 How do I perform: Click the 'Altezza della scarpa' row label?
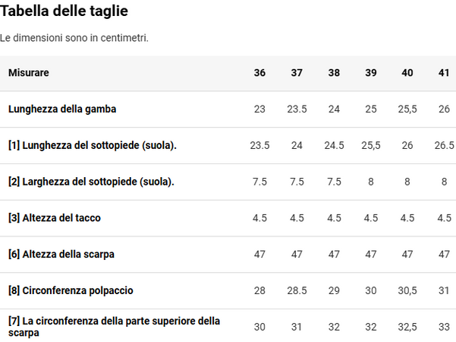click(61, 254)
